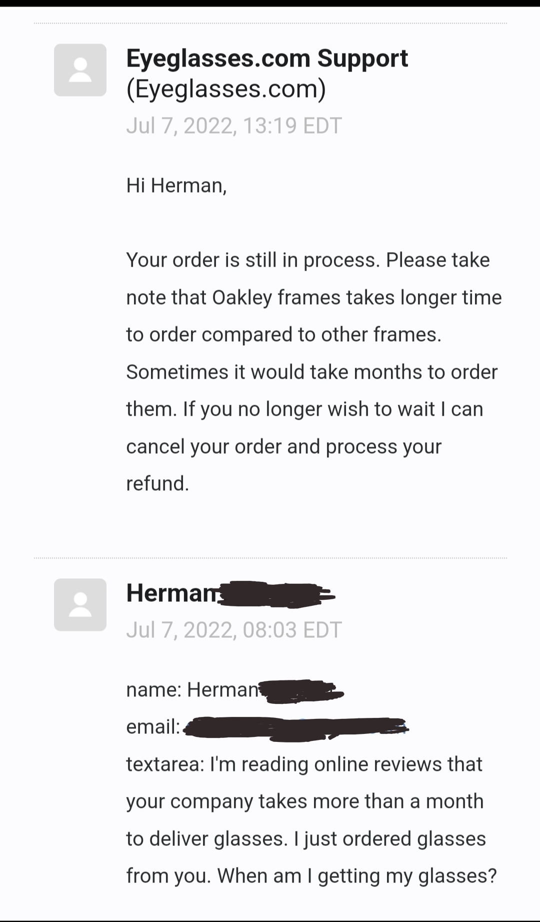This screenshot has width=540, height=922.
Task: Click the line 'to order compared to other frames.'
Action: click(284, 335)
